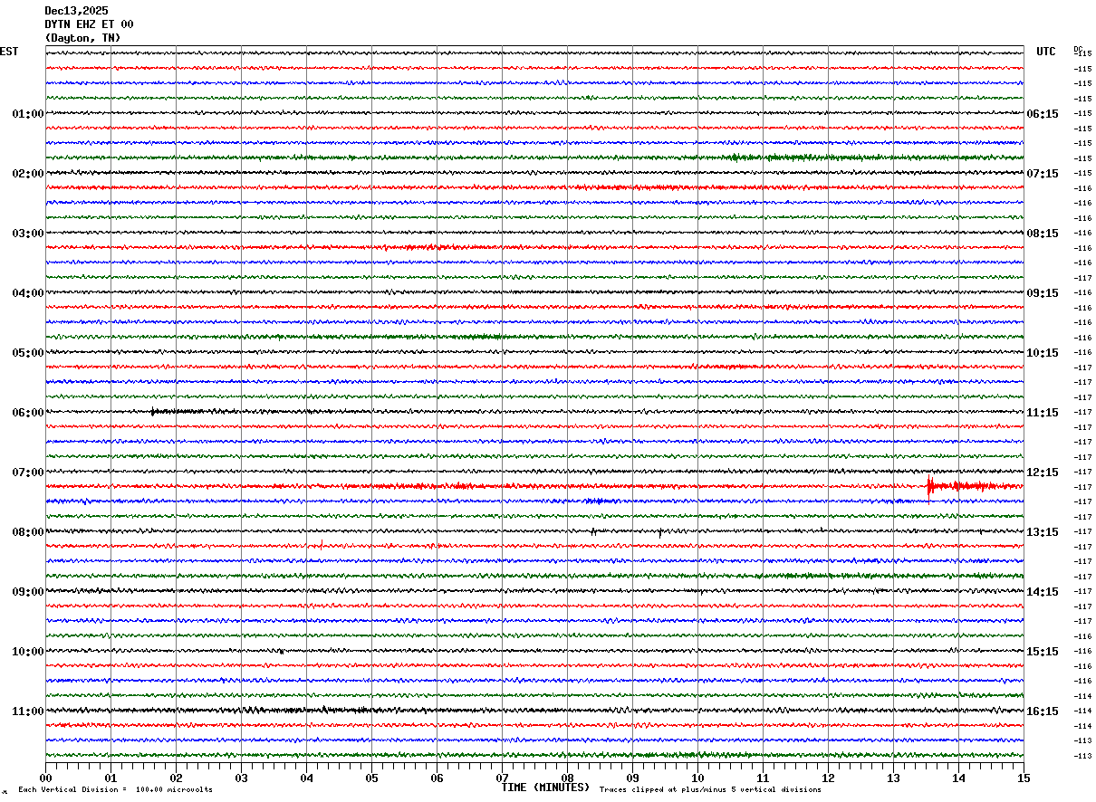This screenshot has height=802, width=1096.
Task: Select the 06:00 EST row label
Action: click(x=28, y=413)
